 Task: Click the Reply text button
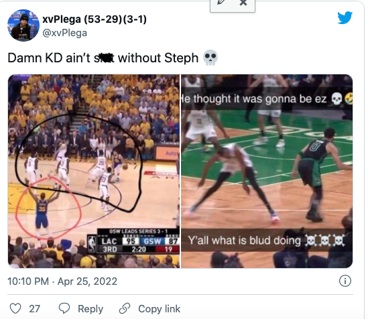tap(90, 309)
